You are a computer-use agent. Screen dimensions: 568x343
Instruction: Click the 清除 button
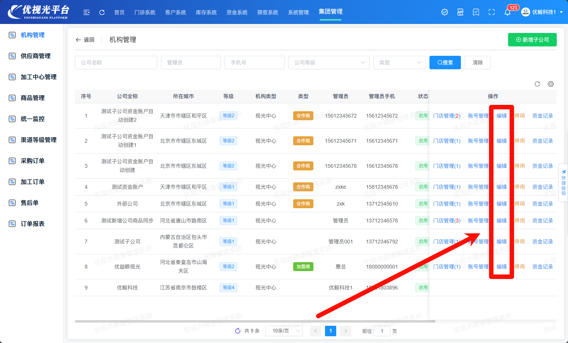tap(478, 63)
